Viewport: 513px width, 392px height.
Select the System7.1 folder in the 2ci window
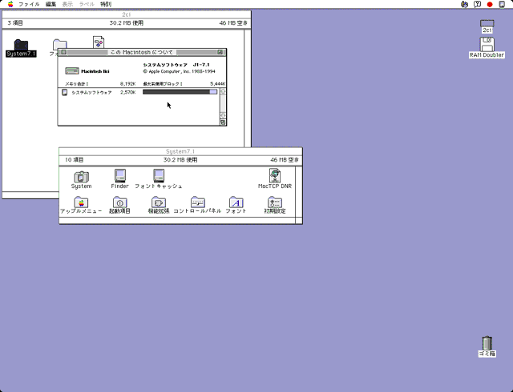click(x=21, y=45)
